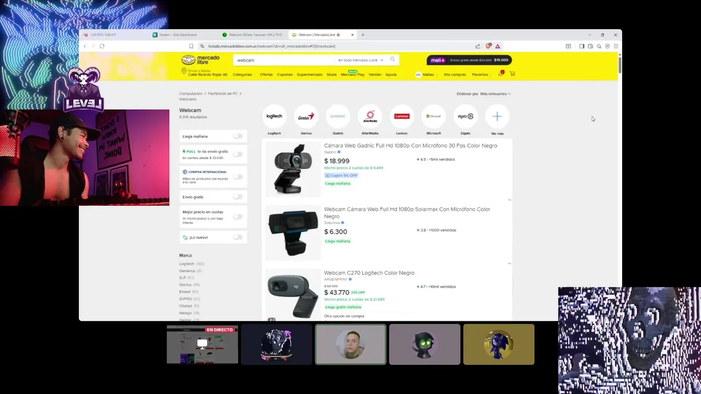The width and height of the screenshot is (701, 394).
Task: Click the Ver más plus icon
Action: click(497, 116)
